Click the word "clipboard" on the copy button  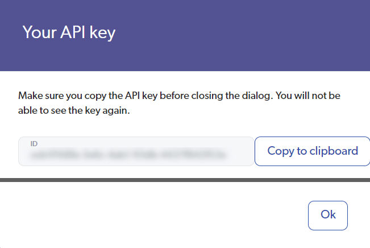(333, 151)
